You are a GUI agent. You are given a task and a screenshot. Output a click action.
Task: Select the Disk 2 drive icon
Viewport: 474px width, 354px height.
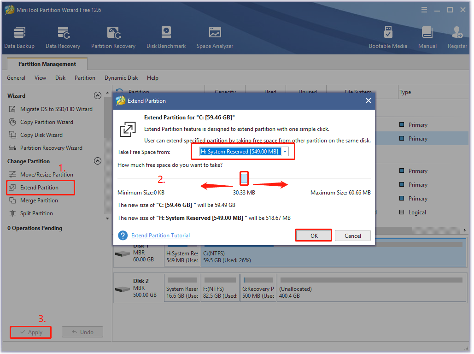[x=123, y=289]
